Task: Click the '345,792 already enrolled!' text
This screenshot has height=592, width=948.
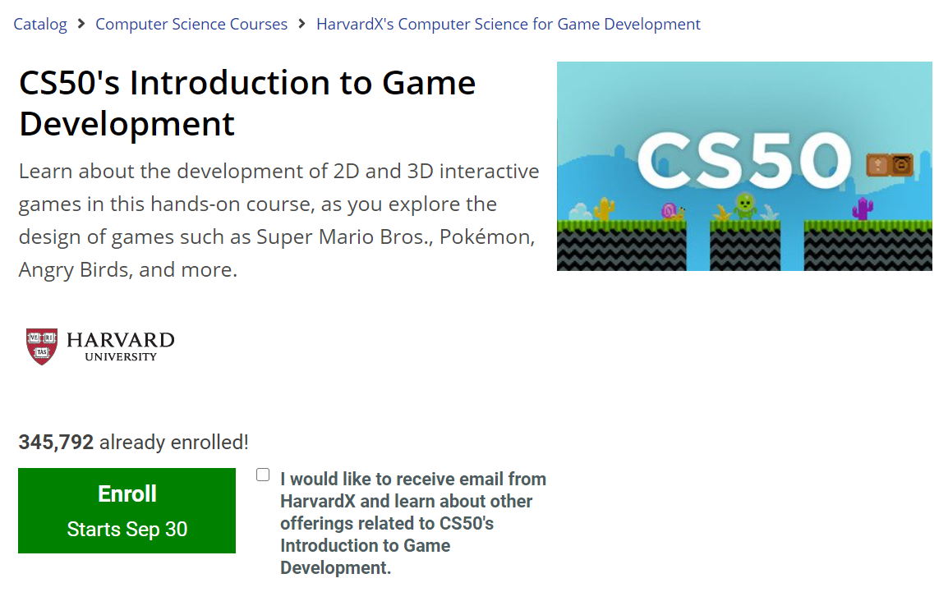Action: click(134, 443)
